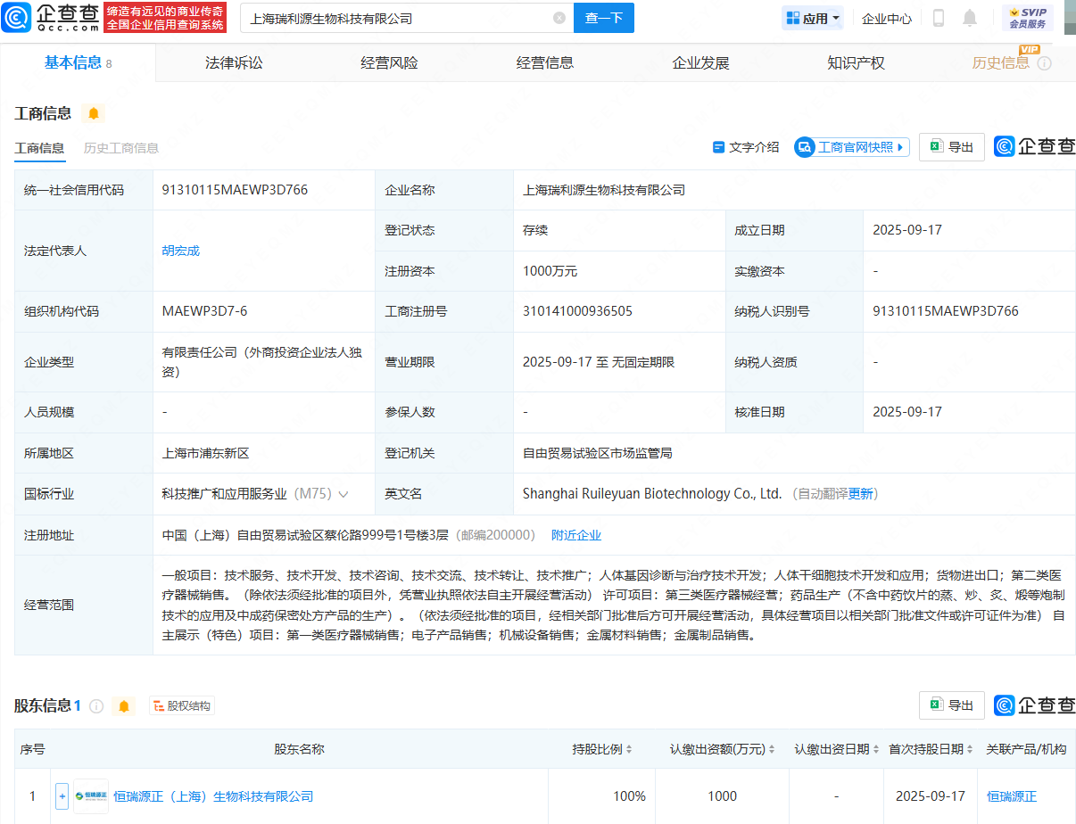Click the bell alert icon beside 工商信息 heading
Screen dimensions: 1076x824
point(93,113)
